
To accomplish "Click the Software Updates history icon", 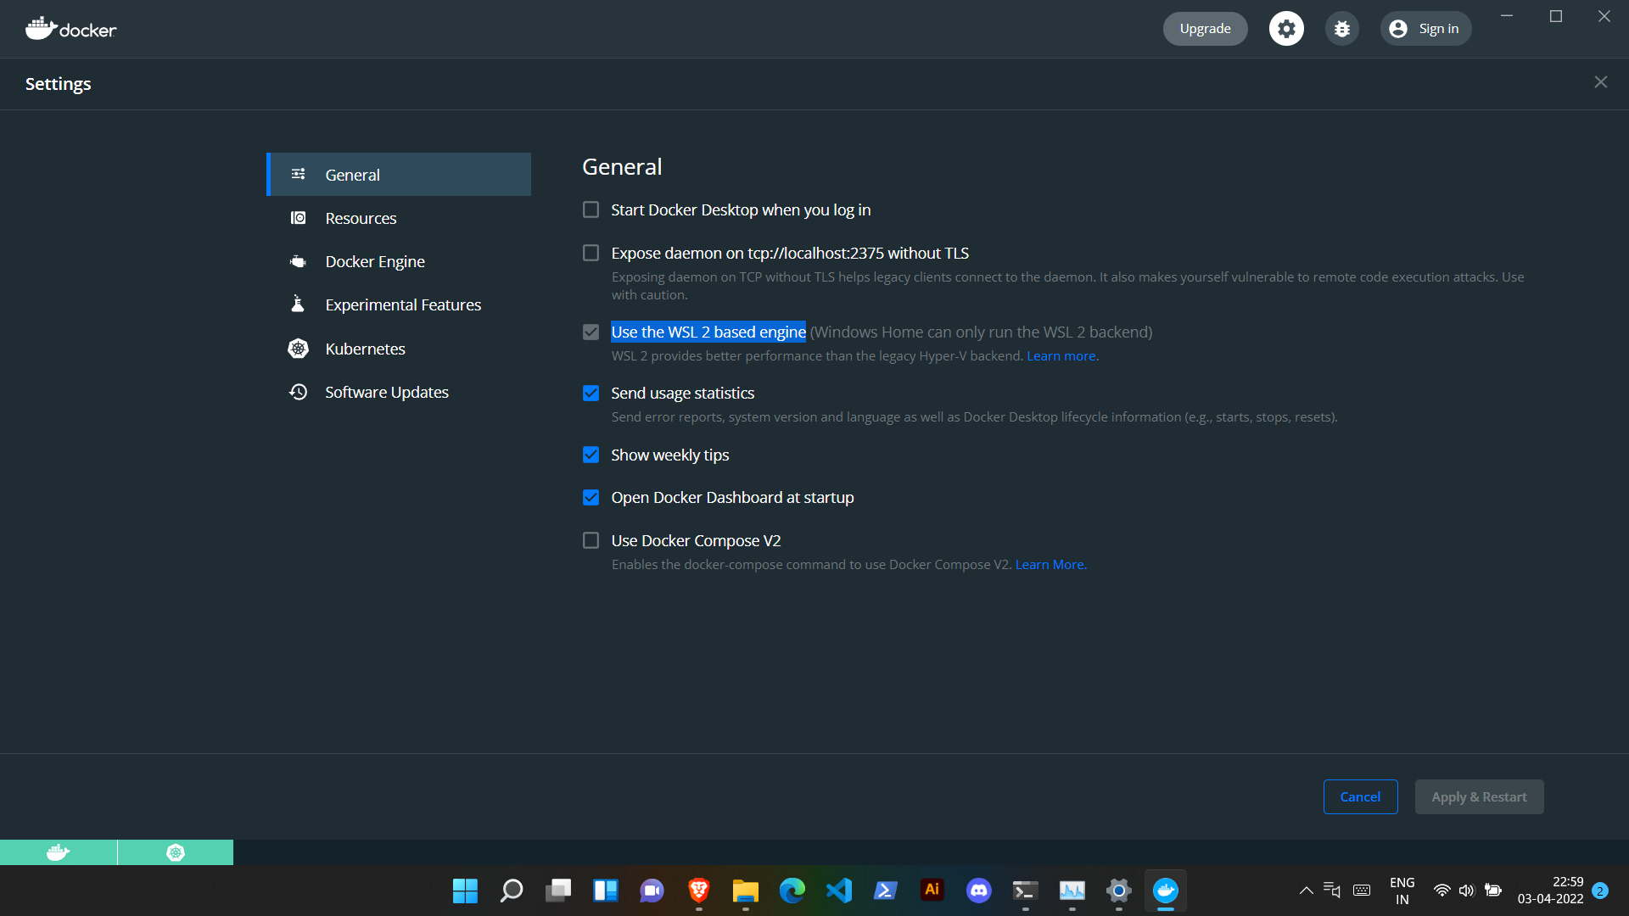I will [298, 392].
